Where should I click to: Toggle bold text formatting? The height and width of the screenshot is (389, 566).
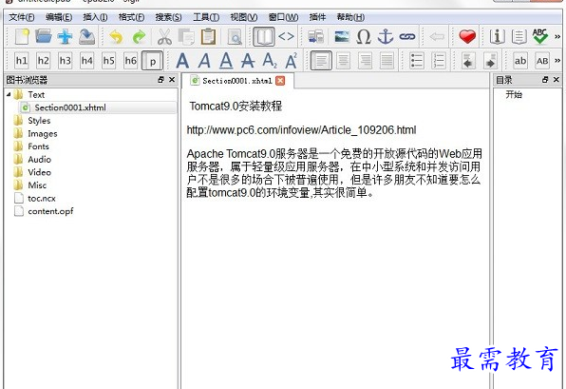(x=182, y=61)
